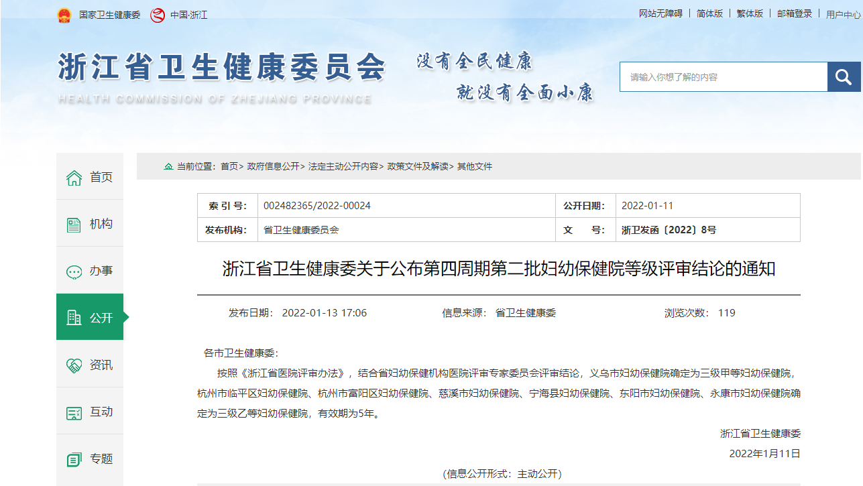The width and height of the screenshot is (863, 486).
Task: Click the salutation 各市卫生健康委
Action: coord(240,353)
